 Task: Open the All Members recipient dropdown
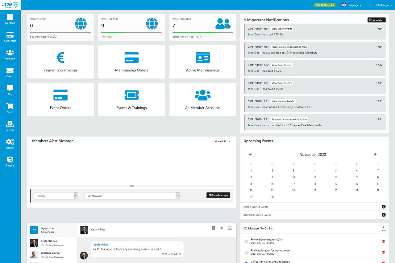(132, 196)
